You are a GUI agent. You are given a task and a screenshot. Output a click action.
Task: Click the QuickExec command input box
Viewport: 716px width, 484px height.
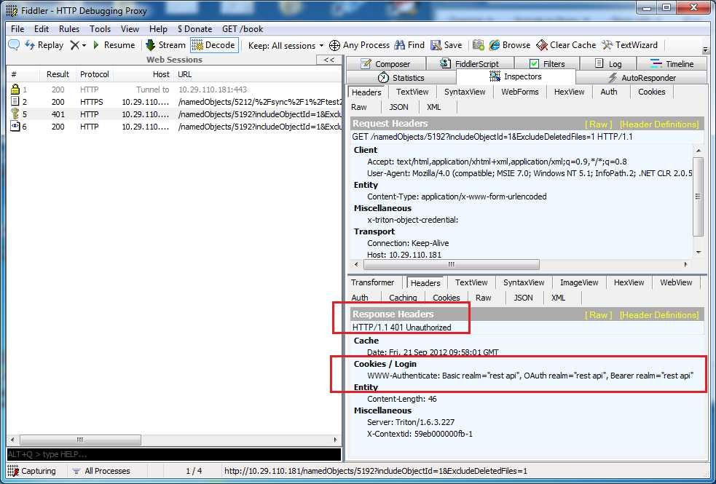coord(174,454)
